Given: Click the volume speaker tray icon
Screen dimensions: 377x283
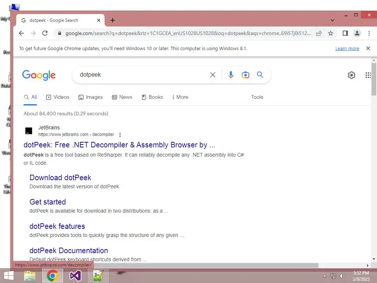Looking at the screenshot, I should [342, 276].
